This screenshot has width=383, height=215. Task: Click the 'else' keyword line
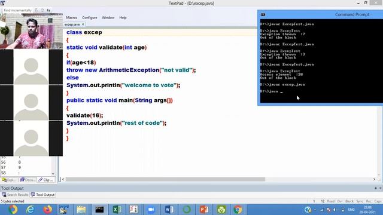point(72,78)
